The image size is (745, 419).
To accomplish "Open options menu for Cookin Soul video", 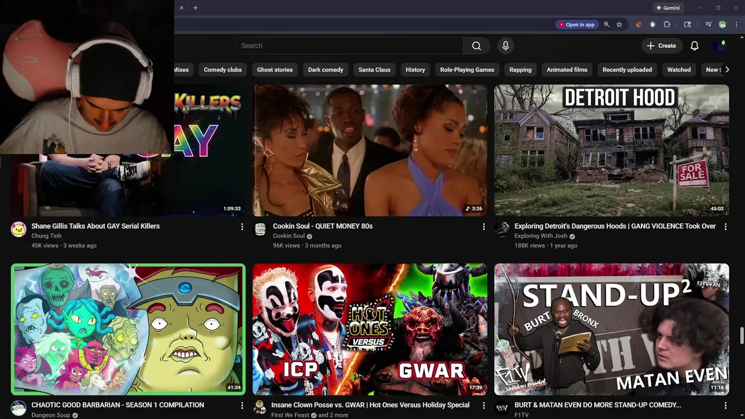I will coord(484,226).
